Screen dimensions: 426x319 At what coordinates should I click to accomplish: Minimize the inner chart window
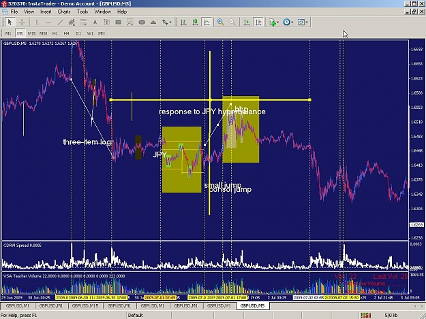pos(407,12)
